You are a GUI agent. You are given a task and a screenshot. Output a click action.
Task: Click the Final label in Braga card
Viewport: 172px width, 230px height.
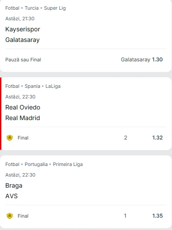click(x=23, y=216)
